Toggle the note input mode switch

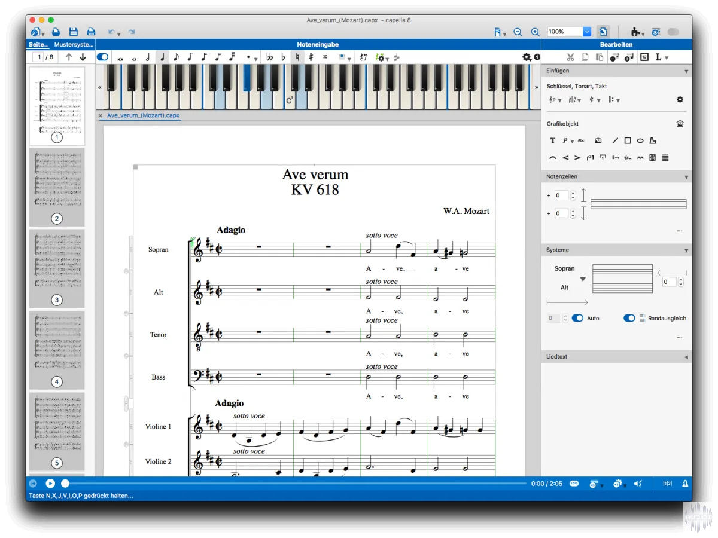pos(103,57)
